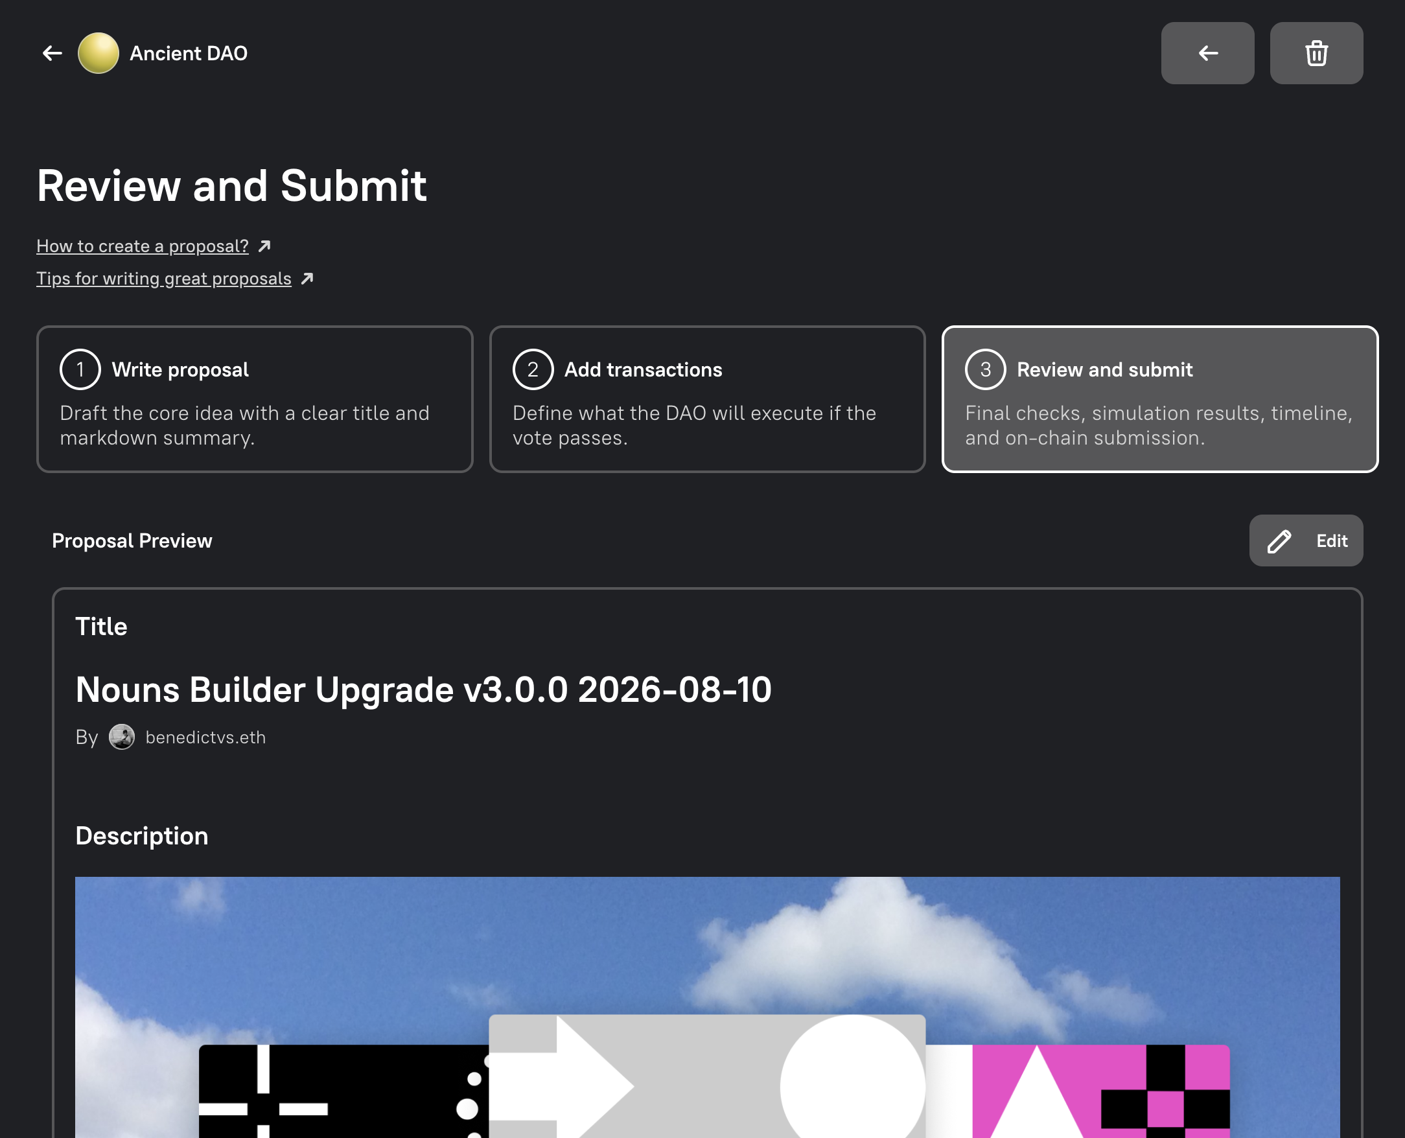Click the back arrow beside Ancient DAO
Viewport: 1405px width, 1138px height.
(x=52, y=53)
